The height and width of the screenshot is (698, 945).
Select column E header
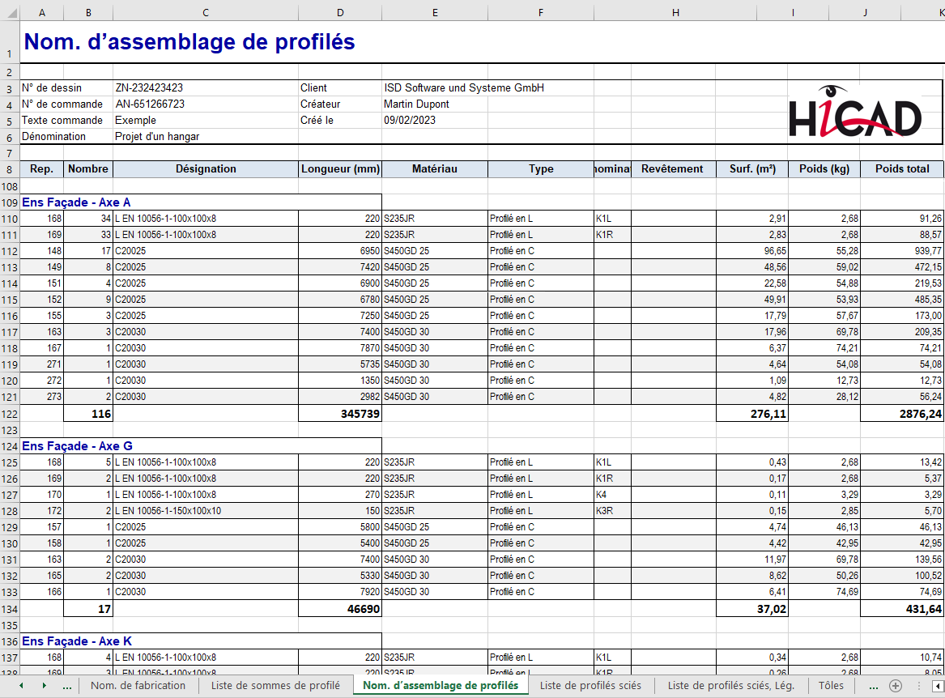pyautogui.click(x=435, y=12)
